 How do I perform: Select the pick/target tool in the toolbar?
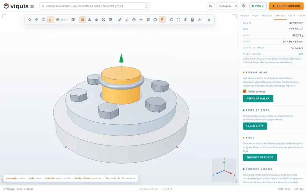tap(30, 19)
